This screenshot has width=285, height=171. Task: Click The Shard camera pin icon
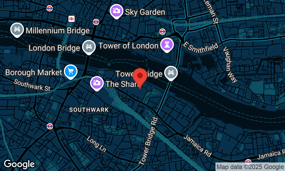(97, 83)
